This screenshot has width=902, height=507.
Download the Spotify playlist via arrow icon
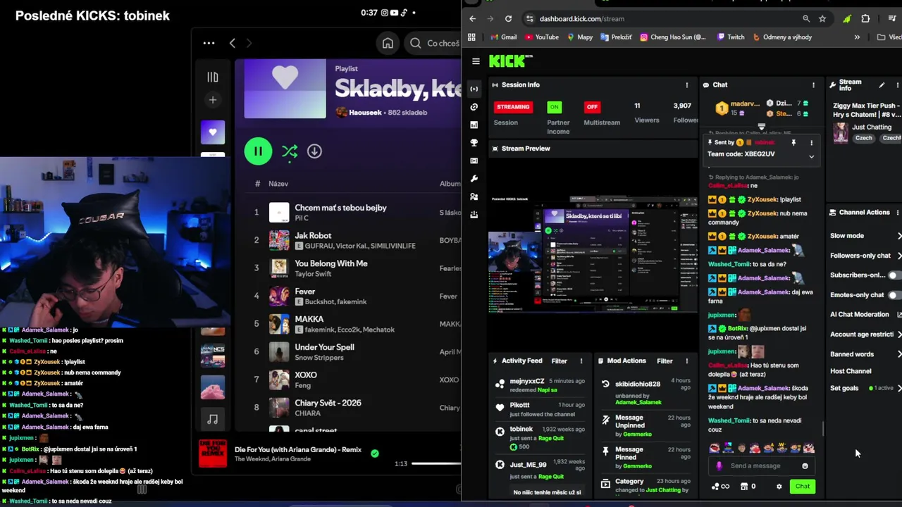314,151
